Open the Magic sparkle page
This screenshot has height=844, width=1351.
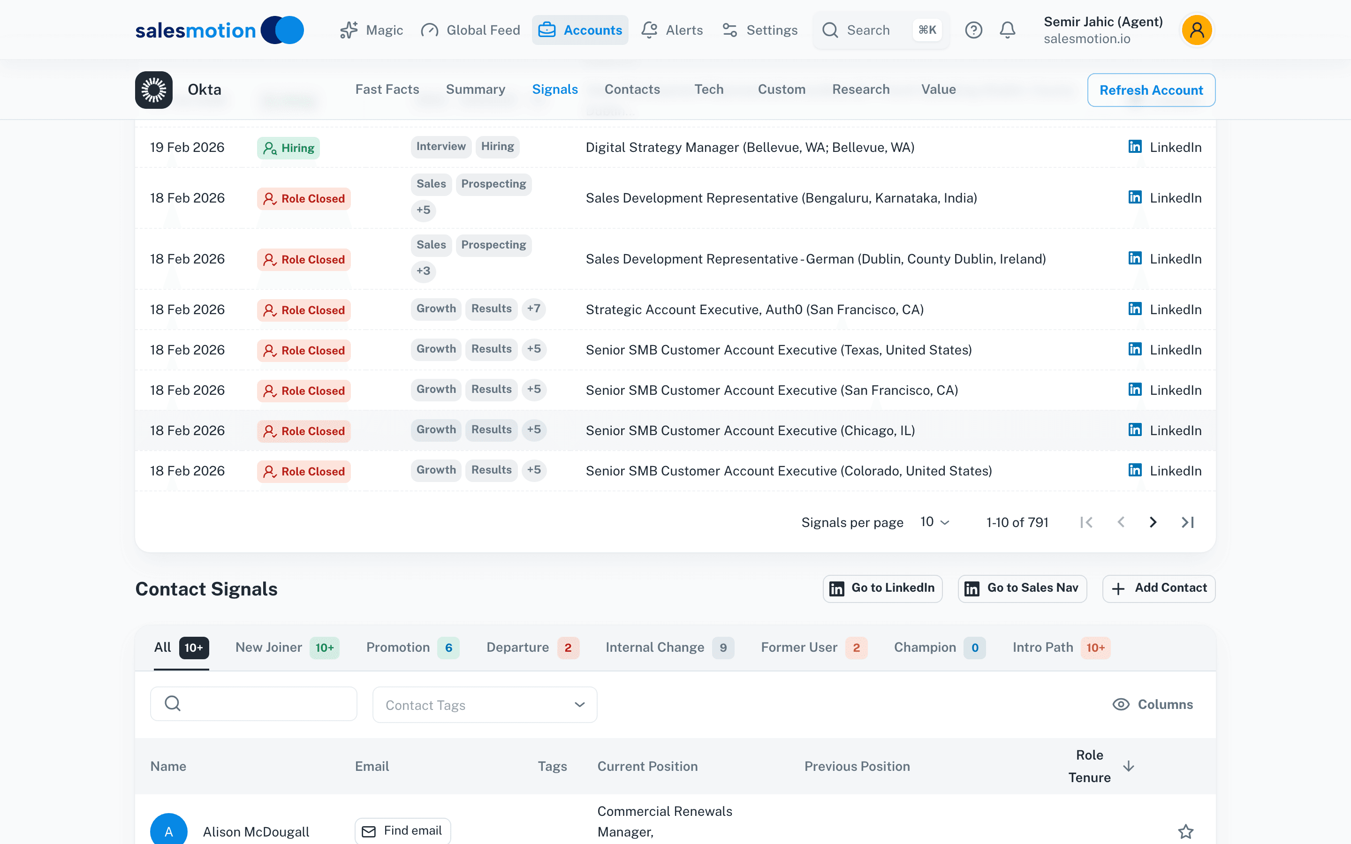click(x=372, y=30)
